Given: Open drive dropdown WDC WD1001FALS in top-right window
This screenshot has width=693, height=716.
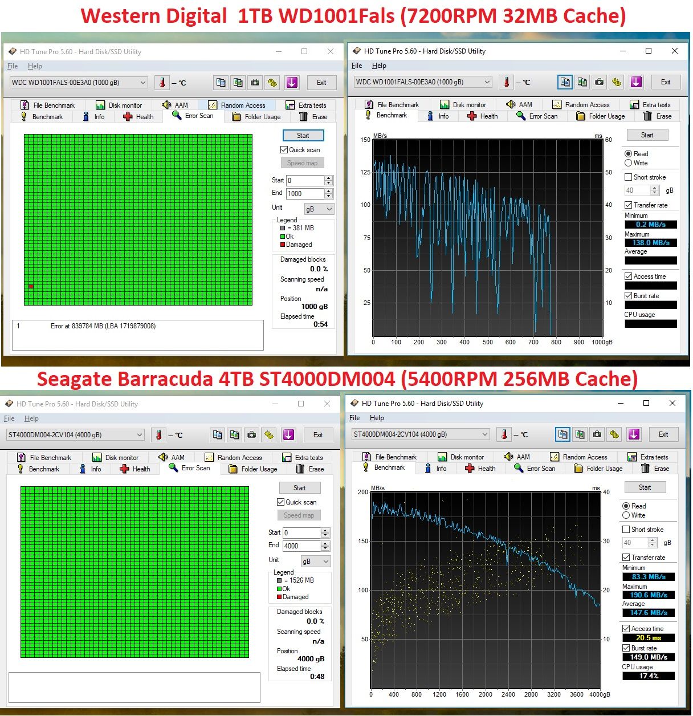Looking at the screenshot, I should (423, 82).
